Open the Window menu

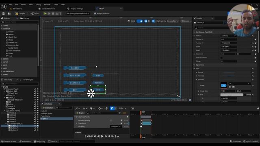pos(47,4)
